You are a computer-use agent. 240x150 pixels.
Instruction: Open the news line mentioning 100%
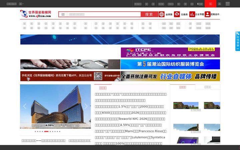coord(128,143)
